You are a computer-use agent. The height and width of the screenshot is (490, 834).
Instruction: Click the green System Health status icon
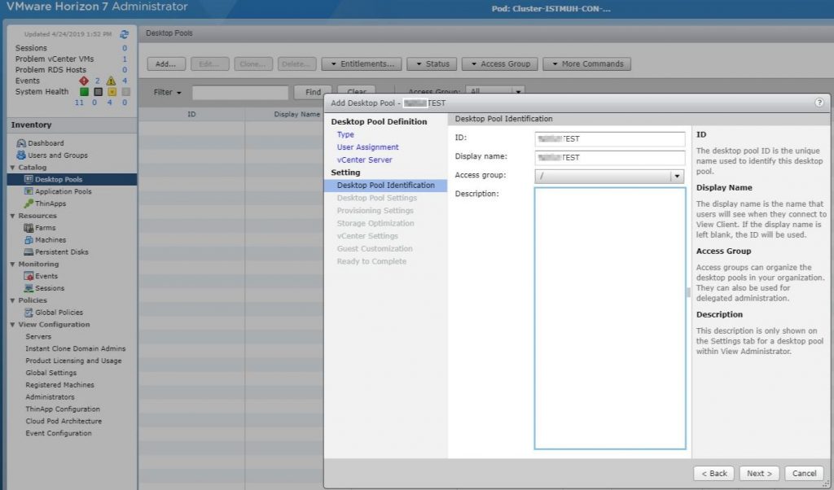(x=84, y=91)
